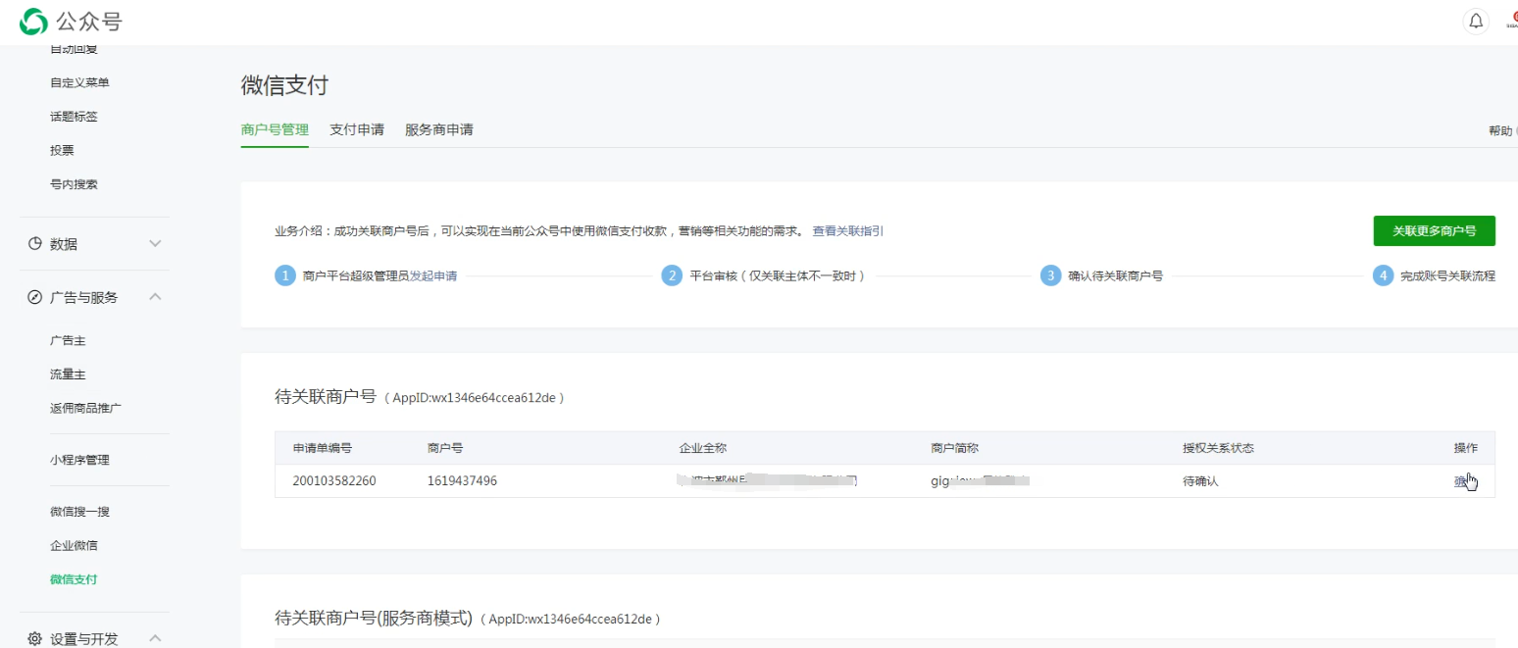Viewport: 1518px width, 648px height.
Task: Switch to the 服务商申请 tab
Action: pyautogui.click(x=439, y=128)
